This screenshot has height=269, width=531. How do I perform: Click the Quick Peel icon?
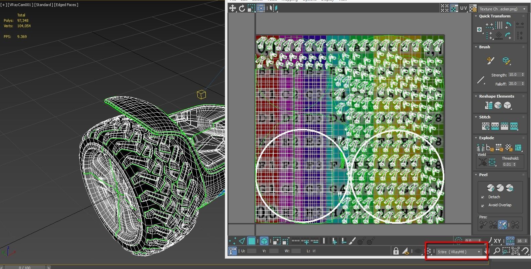(x=491, y=188)
